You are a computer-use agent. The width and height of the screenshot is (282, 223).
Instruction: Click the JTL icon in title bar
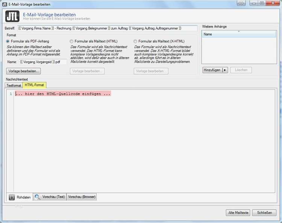5,4
